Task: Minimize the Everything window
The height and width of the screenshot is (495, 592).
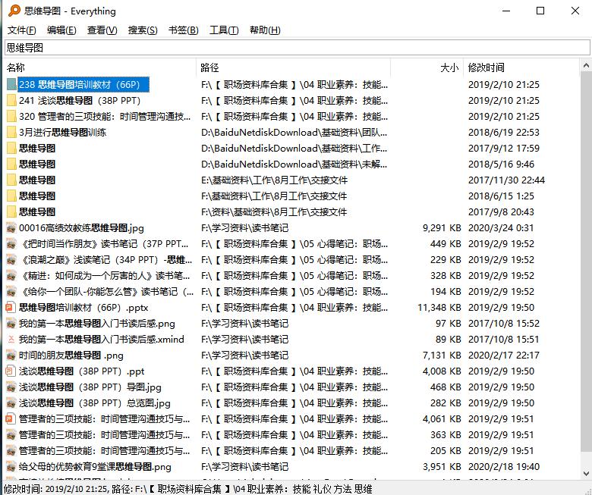Action: 506,11
